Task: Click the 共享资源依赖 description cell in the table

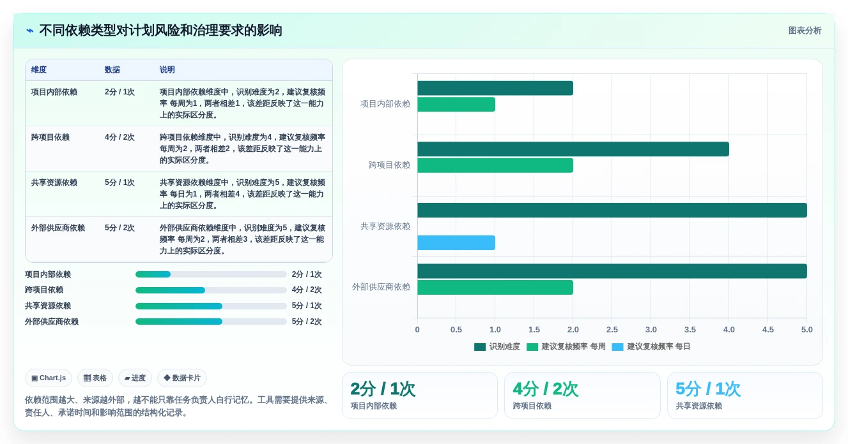Action: pos(242,194)
